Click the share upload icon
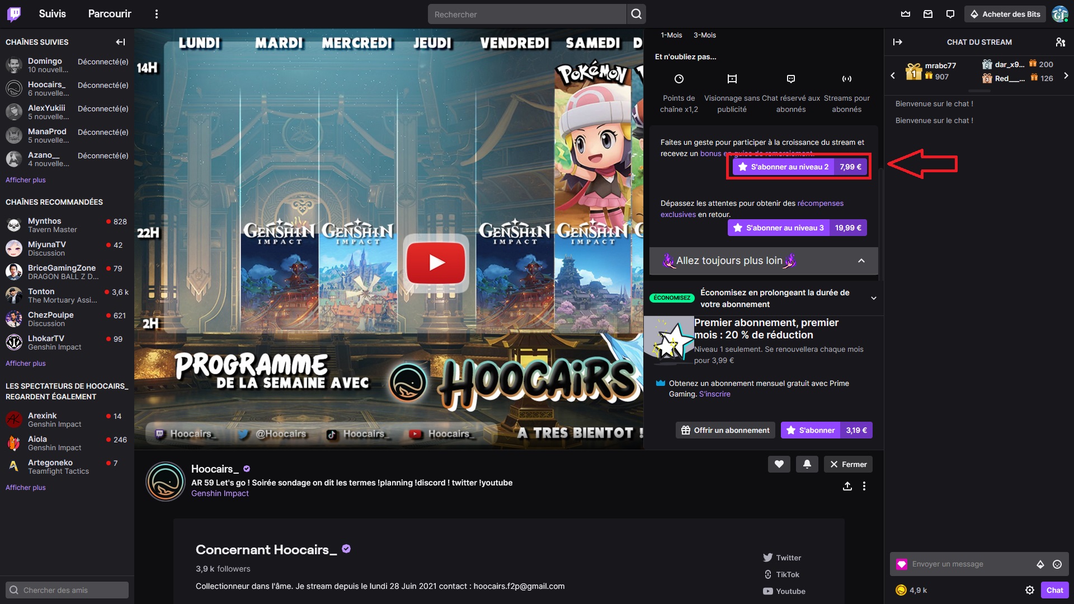The image size is (1074, 604). [x=847, y=486]
